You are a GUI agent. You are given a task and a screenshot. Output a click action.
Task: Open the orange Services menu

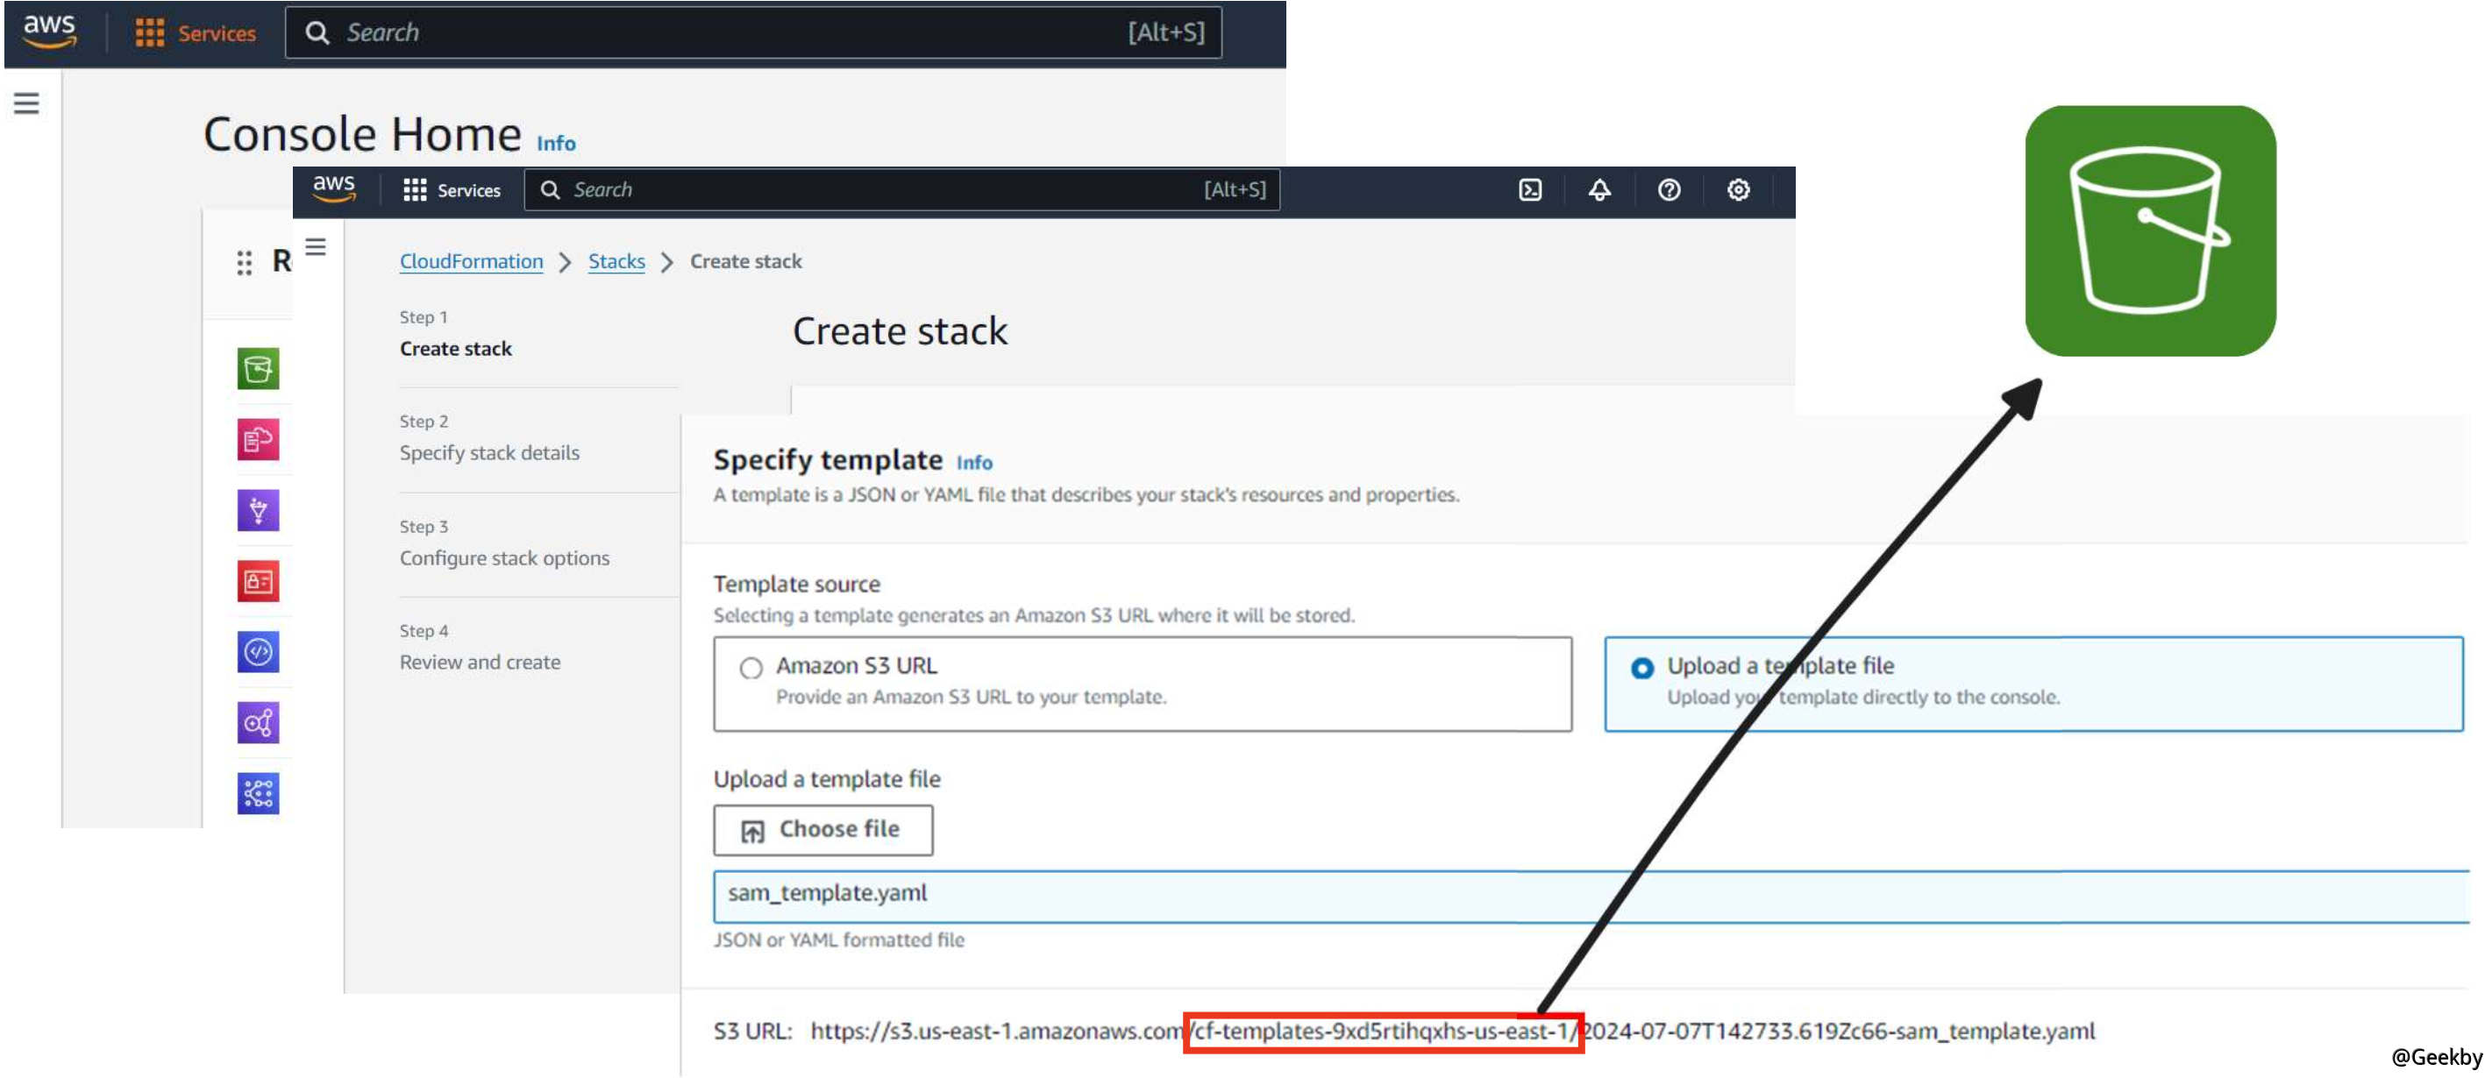pyautogui.click(x=196, y=33)
